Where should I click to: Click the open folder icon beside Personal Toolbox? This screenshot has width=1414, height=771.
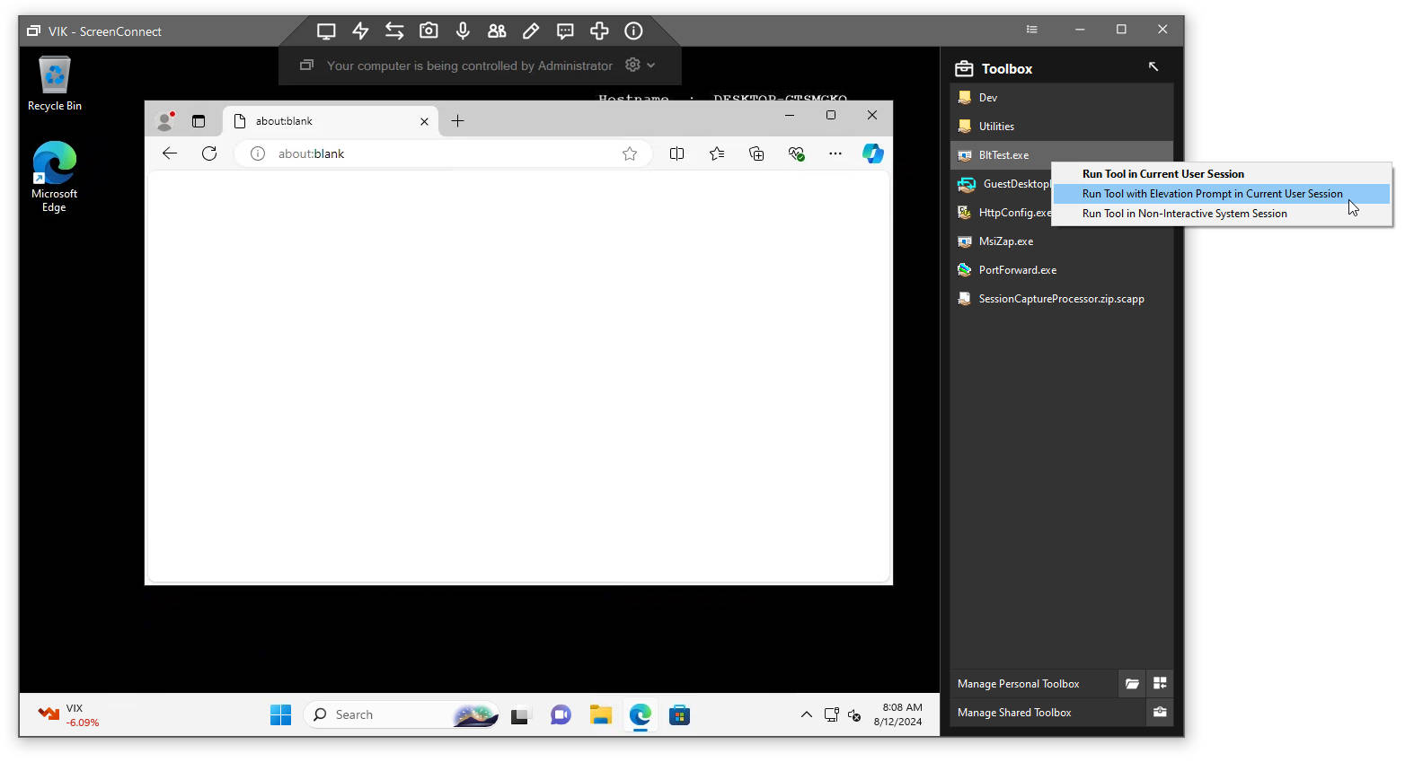point(1132,684)
